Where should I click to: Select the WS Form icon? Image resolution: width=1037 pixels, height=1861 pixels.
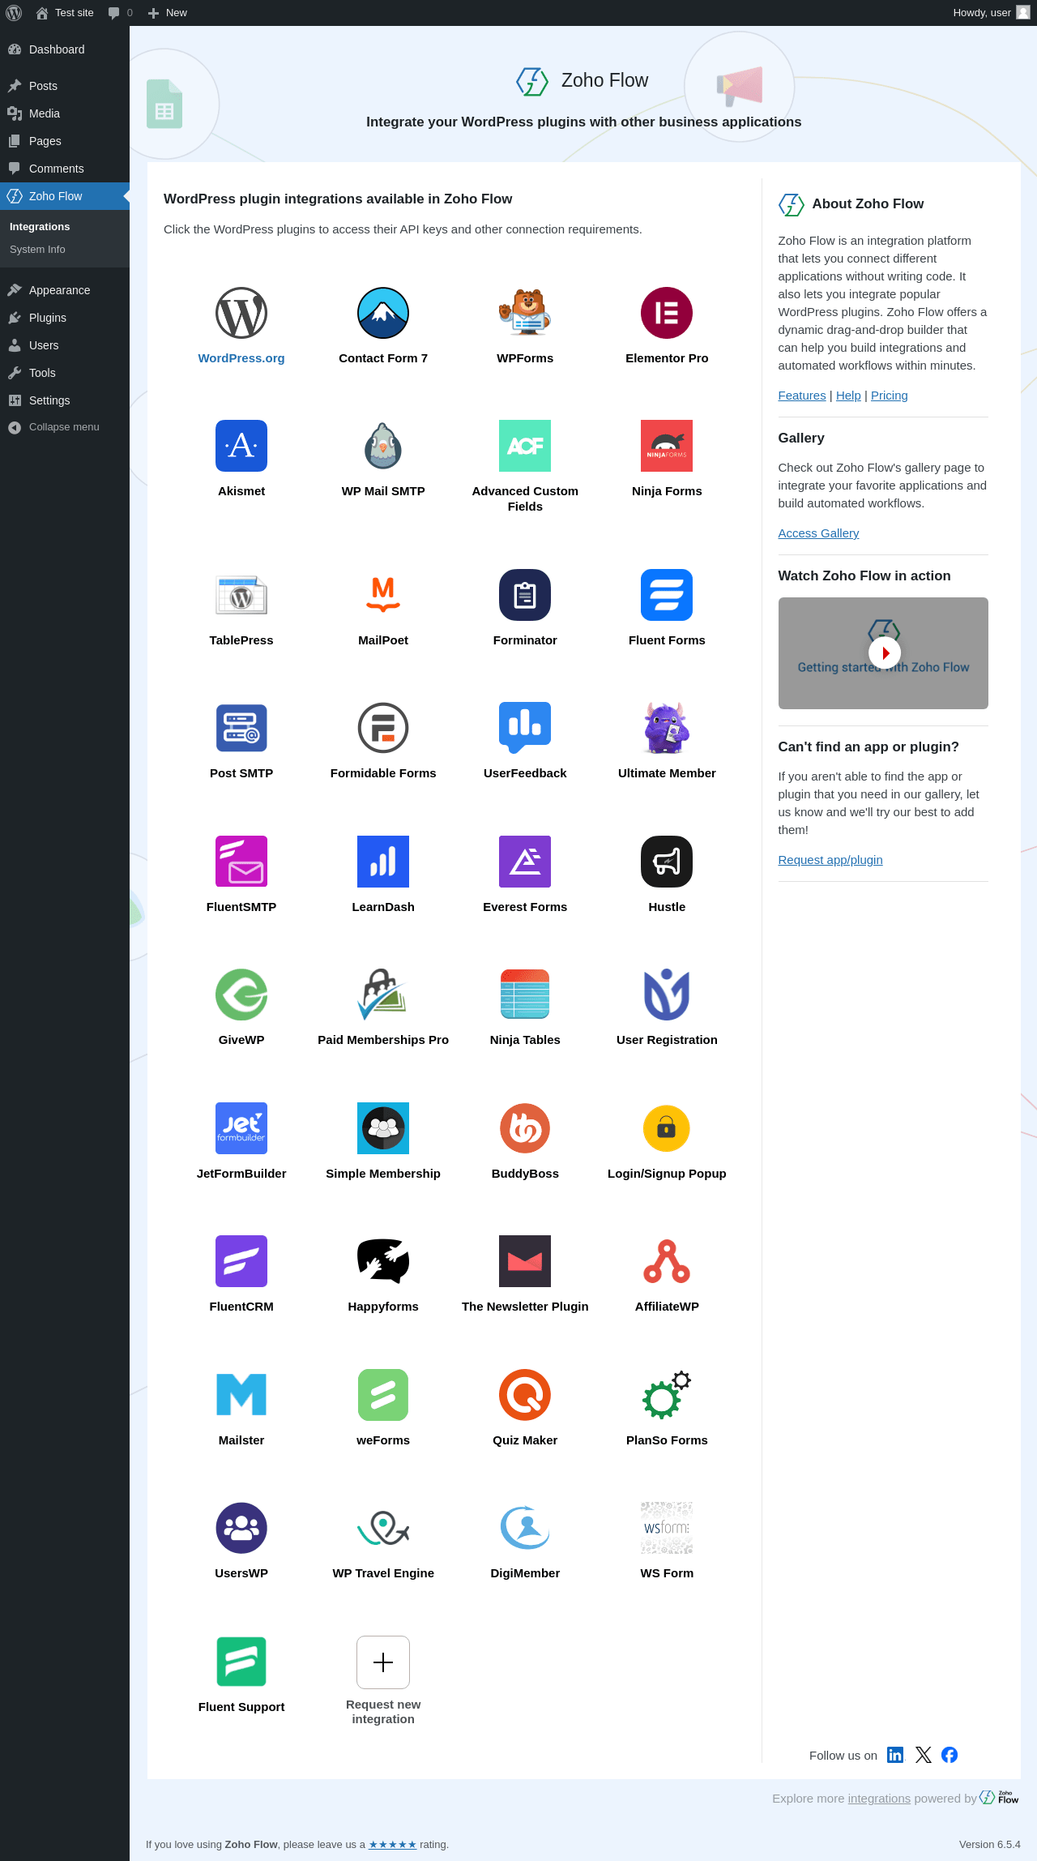tap(667, 1528)
